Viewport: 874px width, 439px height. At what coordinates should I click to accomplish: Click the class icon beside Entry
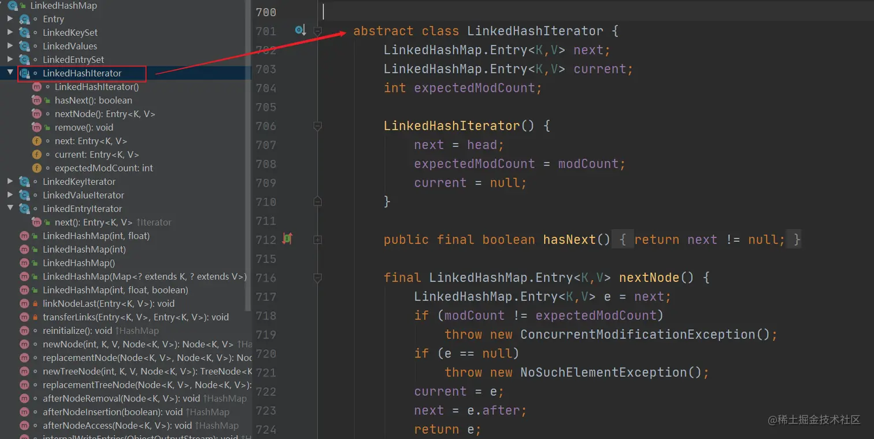[x=24, y=19]
